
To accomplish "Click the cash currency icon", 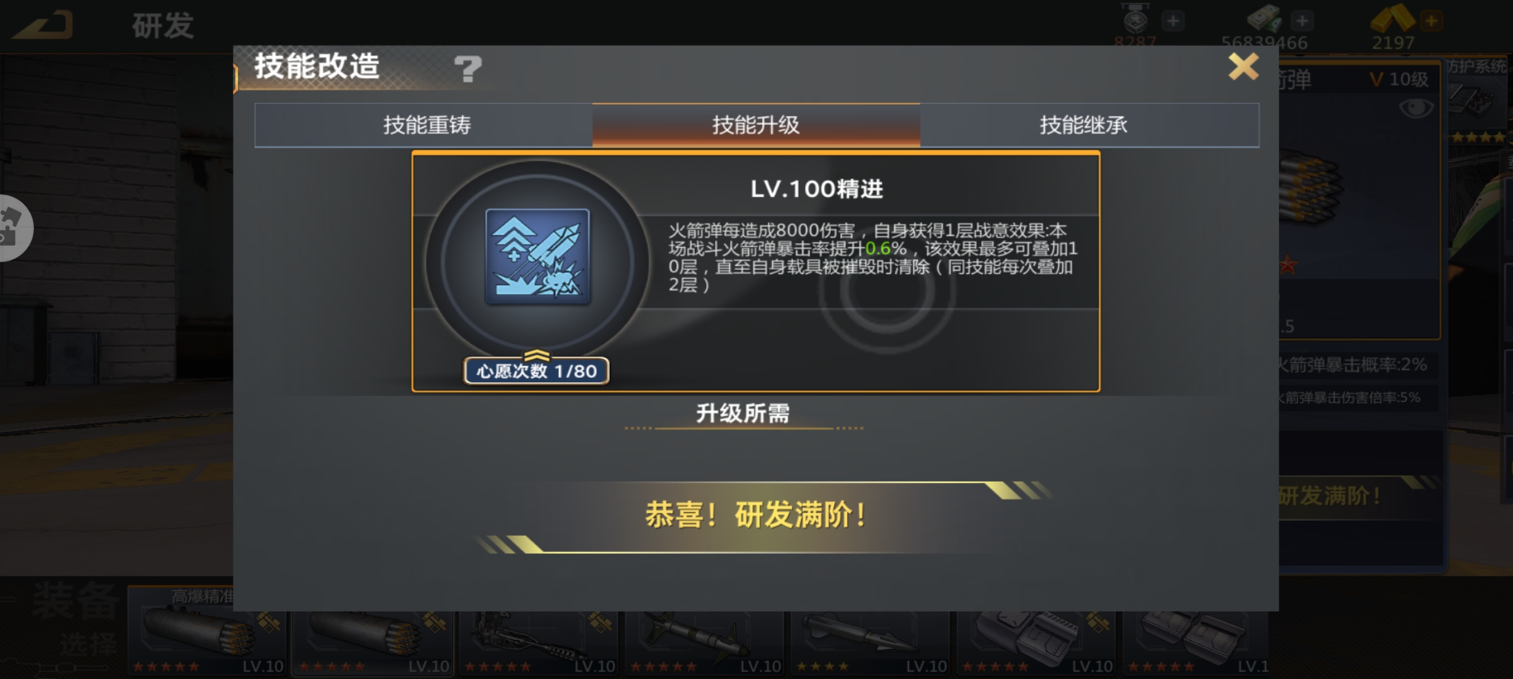I will coord(1264,18).
